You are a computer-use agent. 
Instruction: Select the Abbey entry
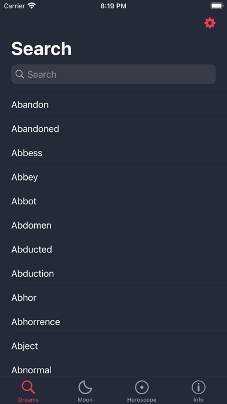pyautogui.click(x=113, y=177)
